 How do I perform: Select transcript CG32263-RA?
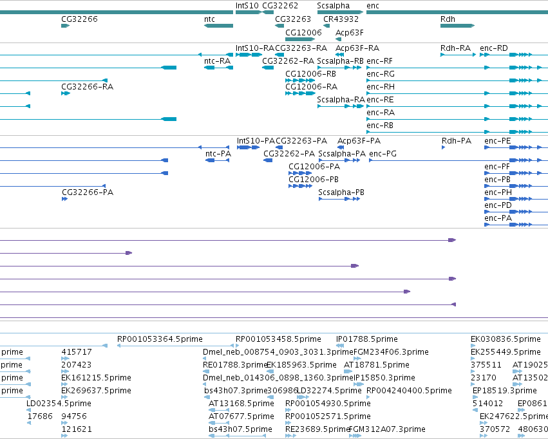(x=279, y=55)
